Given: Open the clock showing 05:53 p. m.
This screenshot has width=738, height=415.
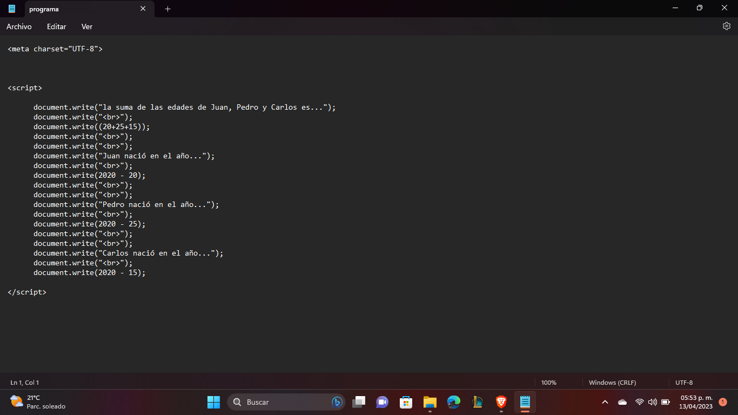Looking at the screenshot, I should tap(696, 402).
